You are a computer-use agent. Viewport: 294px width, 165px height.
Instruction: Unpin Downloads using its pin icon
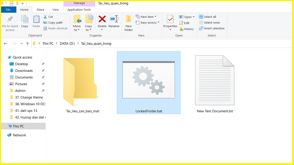[x=43, y=70]
